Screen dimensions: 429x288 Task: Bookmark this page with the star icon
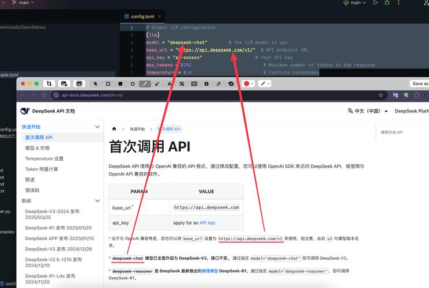(381, 95)
